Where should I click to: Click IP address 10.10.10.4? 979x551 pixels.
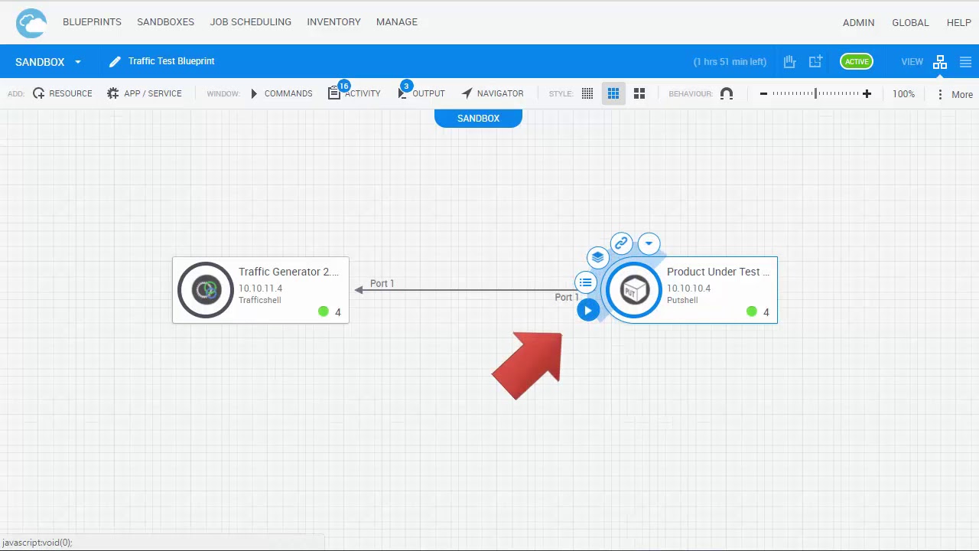click(688, 289)
